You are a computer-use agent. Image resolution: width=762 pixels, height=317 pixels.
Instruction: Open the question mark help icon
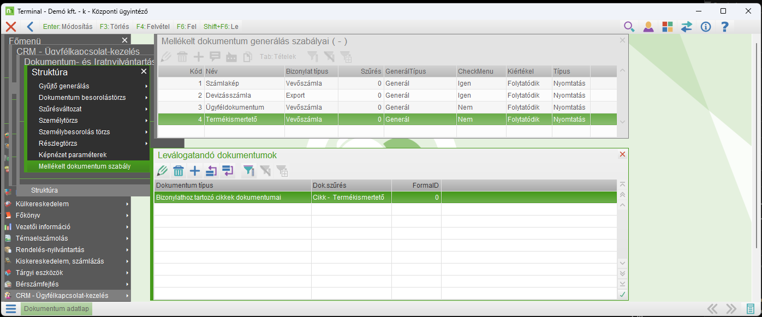click(725, 26)
